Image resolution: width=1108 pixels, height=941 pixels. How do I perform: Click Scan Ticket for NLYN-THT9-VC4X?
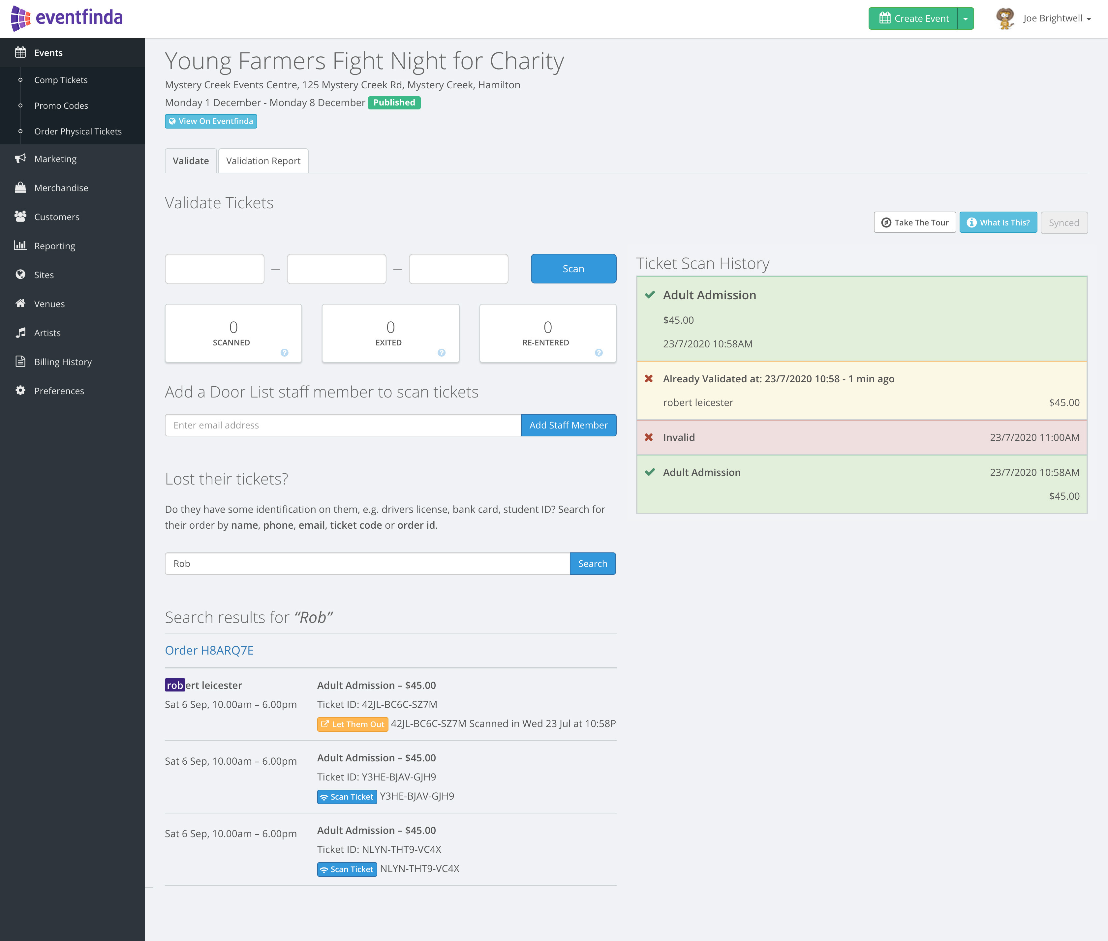click(x=347, y=869)
